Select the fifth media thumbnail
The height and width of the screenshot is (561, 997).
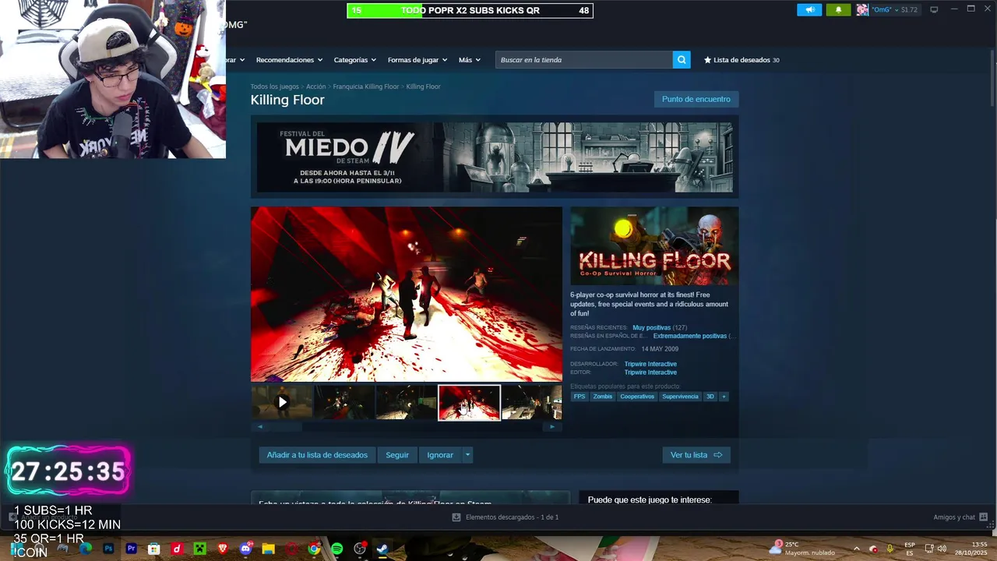(531, 402)
